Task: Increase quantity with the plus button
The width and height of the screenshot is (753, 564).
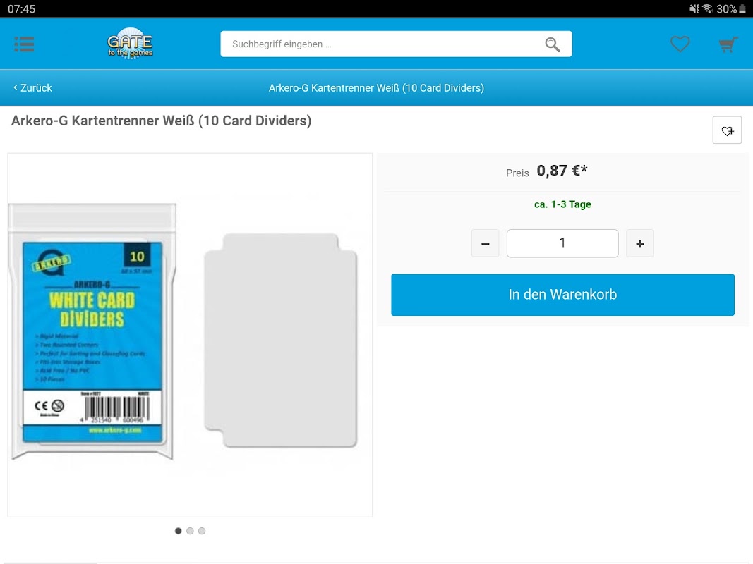Action: point(639,243)
